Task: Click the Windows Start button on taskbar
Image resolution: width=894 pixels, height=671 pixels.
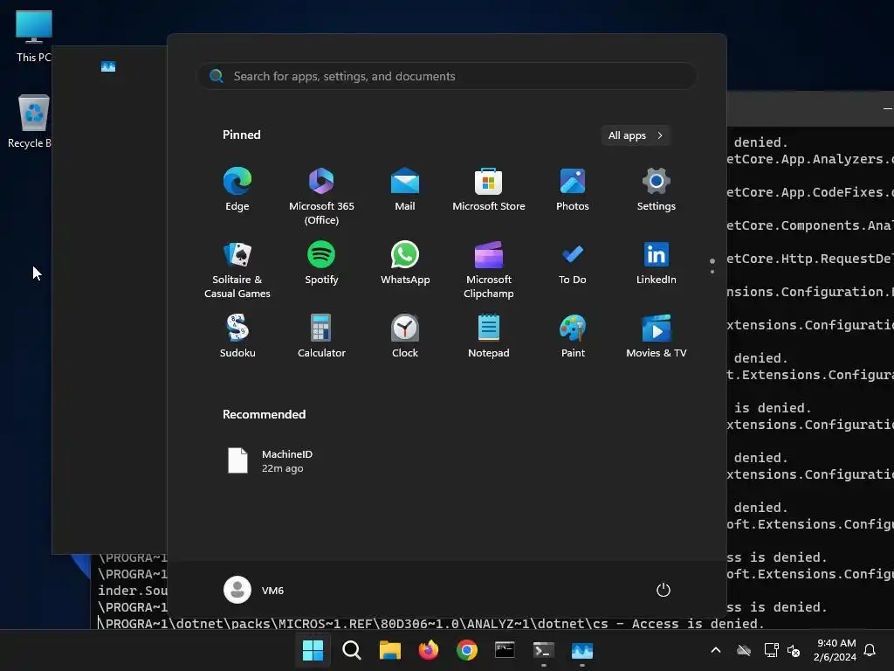Action: click(313, 650)
